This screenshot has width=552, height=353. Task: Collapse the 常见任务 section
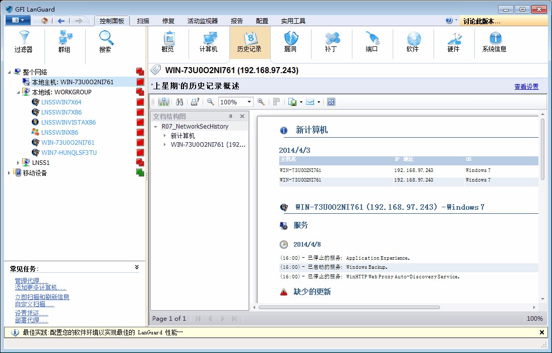137,267
